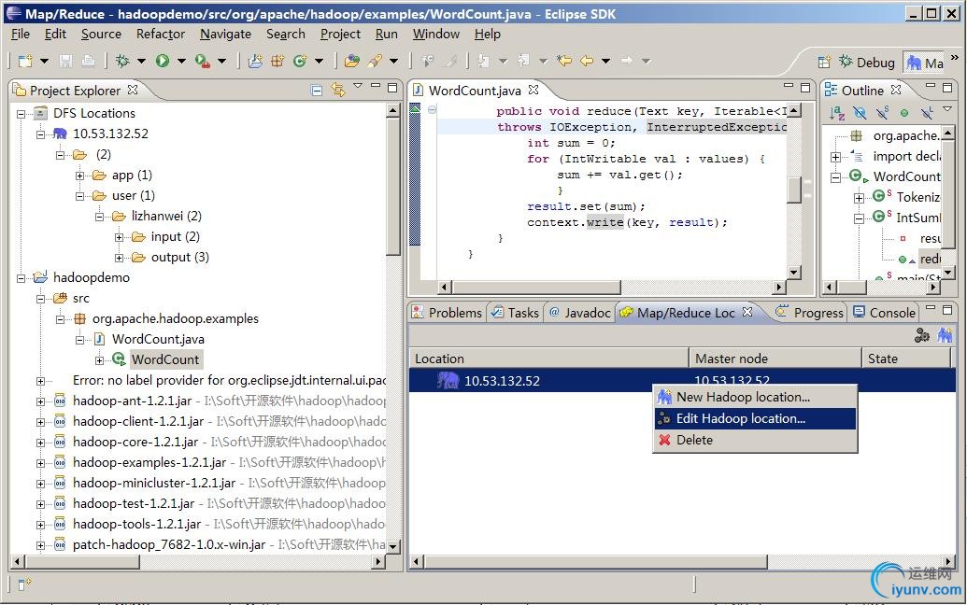Toggle Hide Static Members in Outline
The height and width of the screenshot is (605, 967).
[882, 113]
